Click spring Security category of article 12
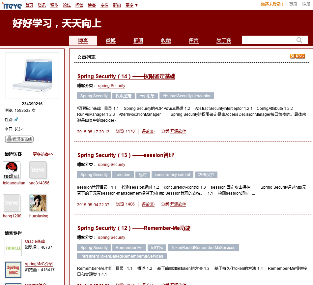Viewport: 313px width, 285px height. (112, 237)
